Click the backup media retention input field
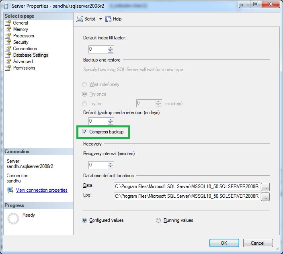Screen dimensions: 283x254 point(98,121)
